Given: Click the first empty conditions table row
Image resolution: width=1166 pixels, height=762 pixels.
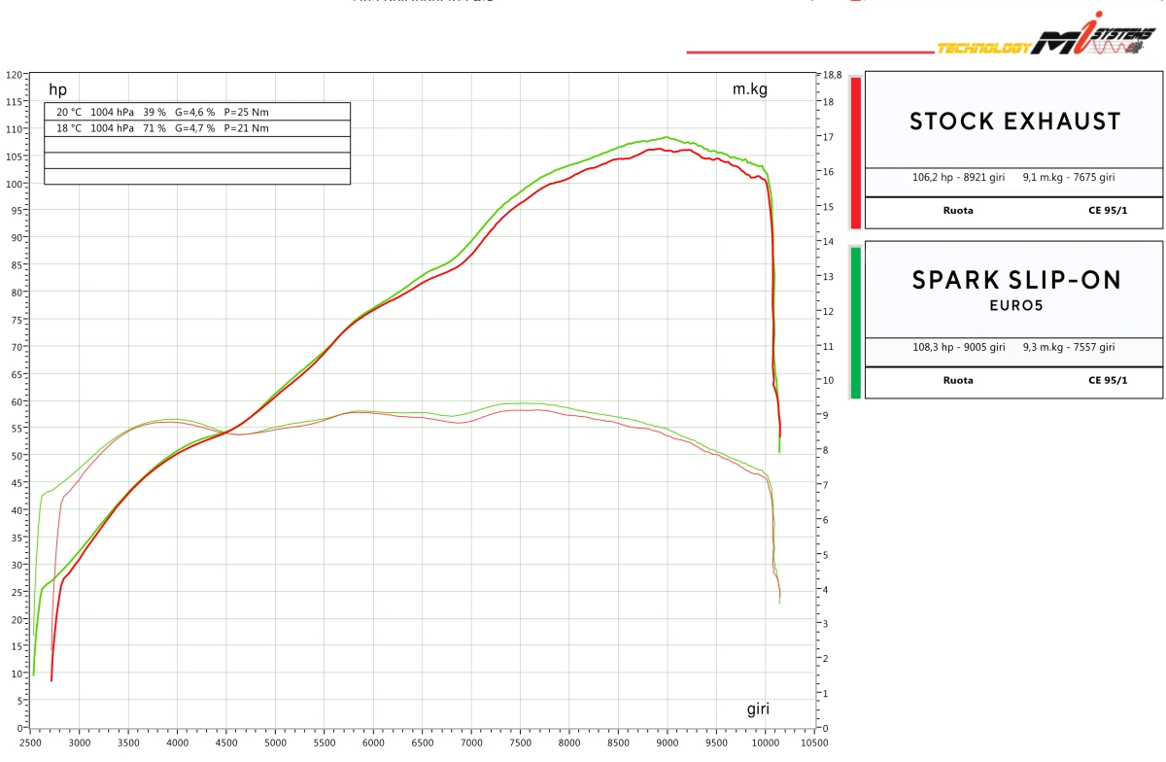Looking at the screenshot, I should click(197, 144).
